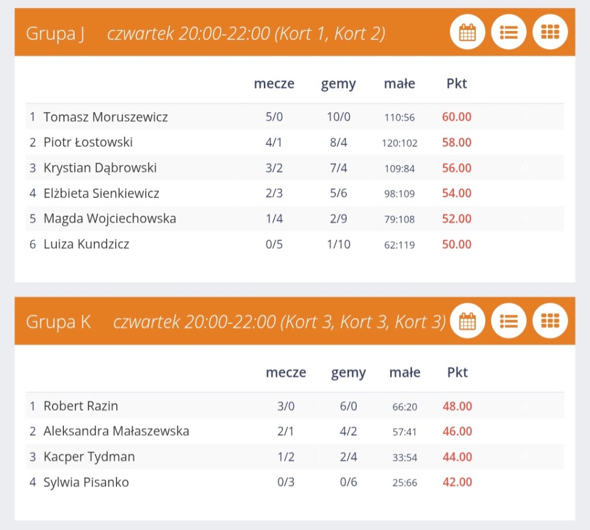The width and height of the screenshot is (590, 530).
Task: Open the list view icon for Grupa J
Action: click(x=509, y=32)
